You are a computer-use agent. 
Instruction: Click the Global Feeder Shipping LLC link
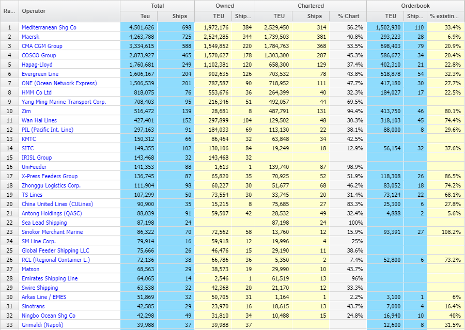(x=55, y=250)
